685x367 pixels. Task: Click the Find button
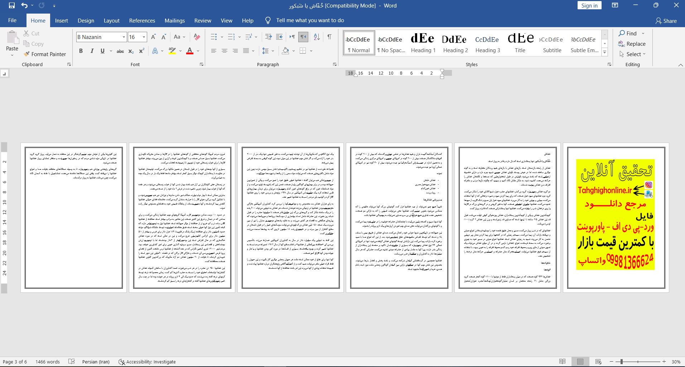coord(628,33)
